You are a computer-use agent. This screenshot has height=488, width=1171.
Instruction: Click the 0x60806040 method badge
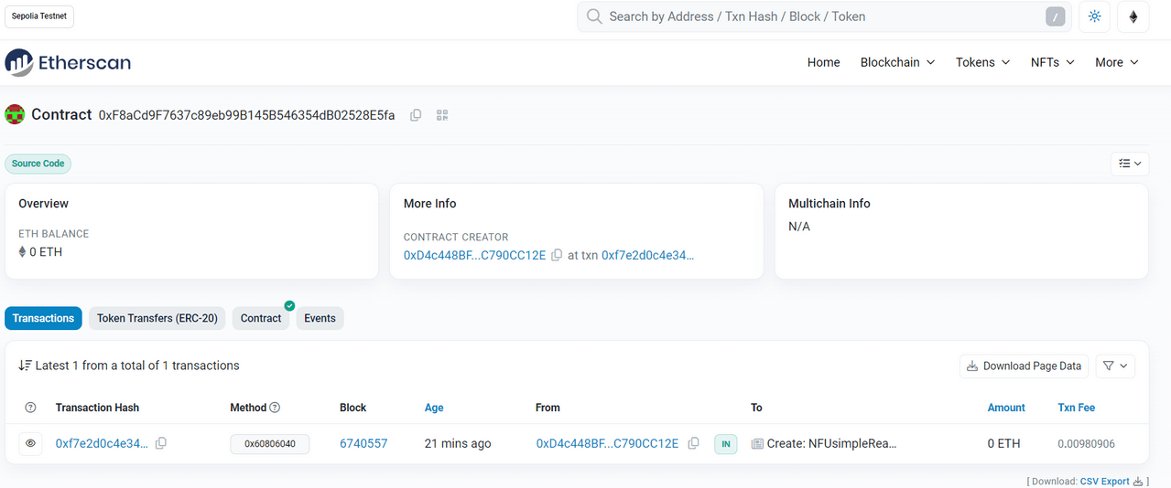[269, 443]
